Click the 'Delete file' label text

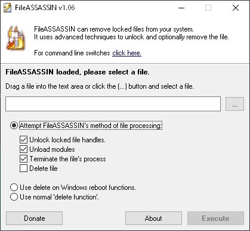pyautogui.click(x=44, y=168)
